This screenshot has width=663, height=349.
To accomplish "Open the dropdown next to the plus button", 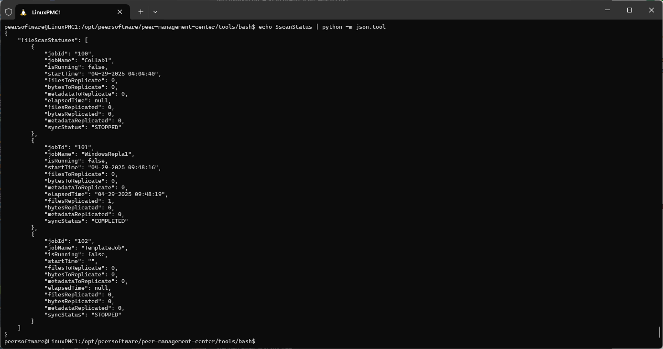I will click(155, 11).
